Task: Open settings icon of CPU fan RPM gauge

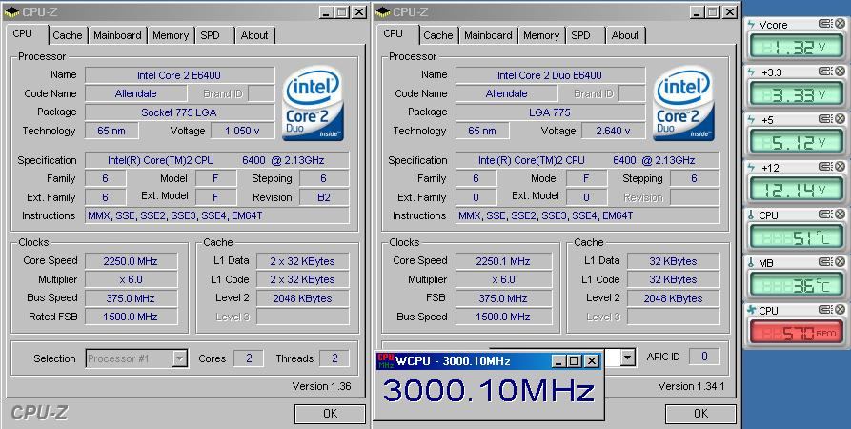Action: coord(825,310)
